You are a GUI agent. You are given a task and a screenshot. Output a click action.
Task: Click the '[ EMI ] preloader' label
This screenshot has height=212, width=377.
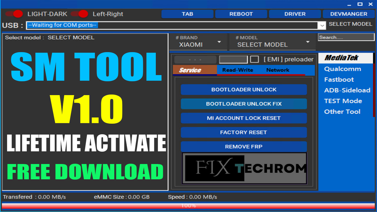289,59
